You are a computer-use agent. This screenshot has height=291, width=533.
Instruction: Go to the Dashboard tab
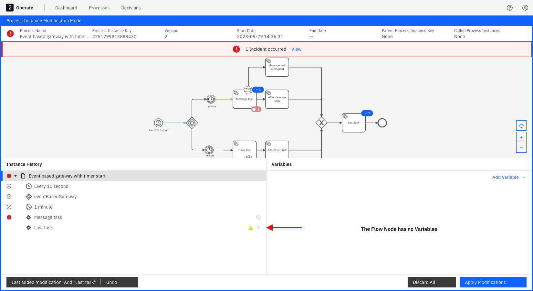tap(66, 8)
